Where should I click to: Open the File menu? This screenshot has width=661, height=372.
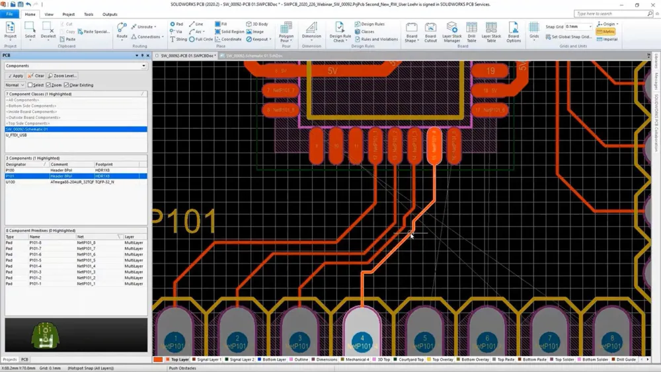click(9, 14)
